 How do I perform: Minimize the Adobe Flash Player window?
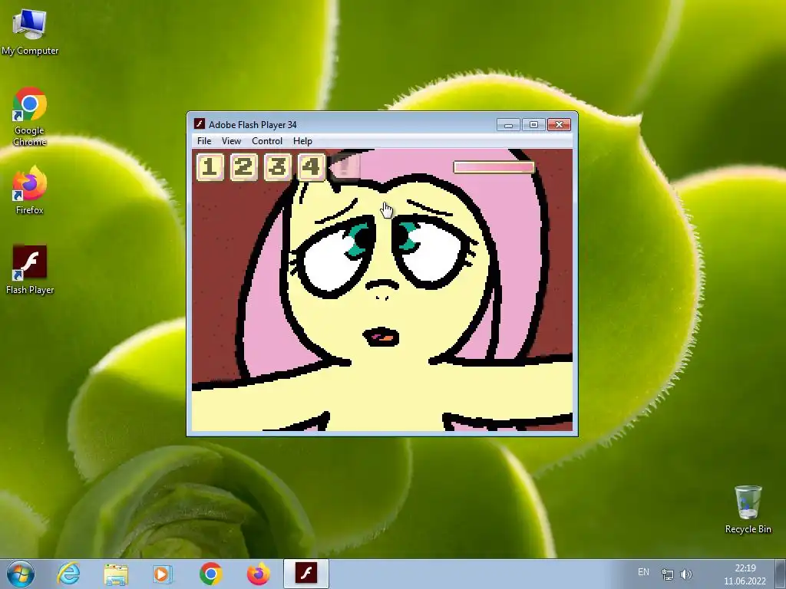(508, 124)
